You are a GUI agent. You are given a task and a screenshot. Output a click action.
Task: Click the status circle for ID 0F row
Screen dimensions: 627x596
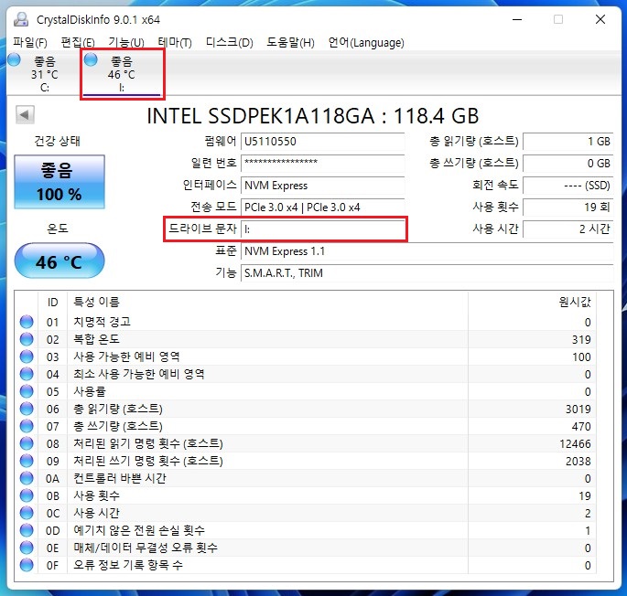click(27, 565)
